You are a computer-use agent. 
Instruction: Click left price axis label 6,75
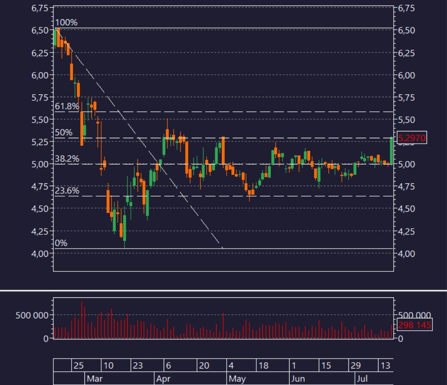point(40,8)
